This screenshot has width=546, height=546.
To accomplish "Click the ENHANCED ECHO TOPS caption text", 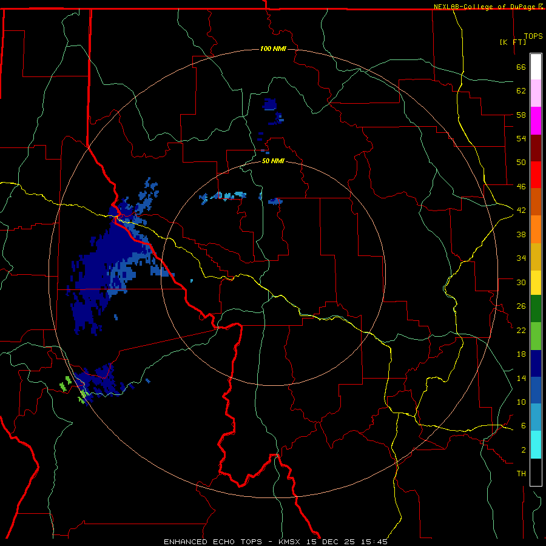I will tap(213, 542).
